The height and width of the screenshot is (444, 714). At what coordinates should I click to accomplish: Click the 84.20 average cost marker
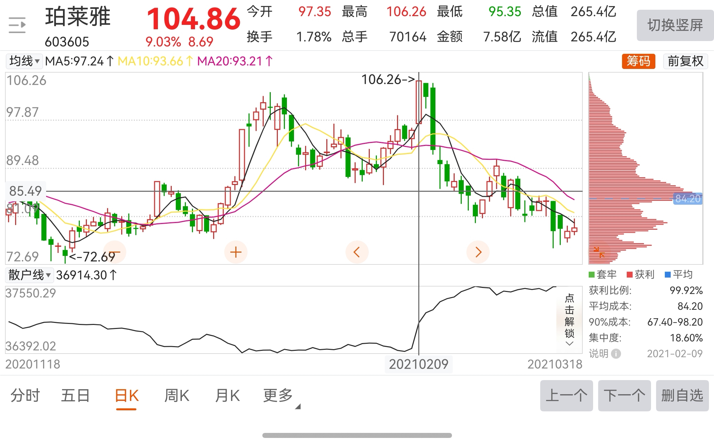pyautogui.click(x=688, y=199)
